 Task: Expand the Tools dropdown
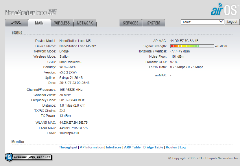tap(202, 22)
